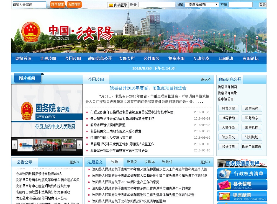Click the 领导之窗 button
This screenshot has height=204, width=277.
229,108
